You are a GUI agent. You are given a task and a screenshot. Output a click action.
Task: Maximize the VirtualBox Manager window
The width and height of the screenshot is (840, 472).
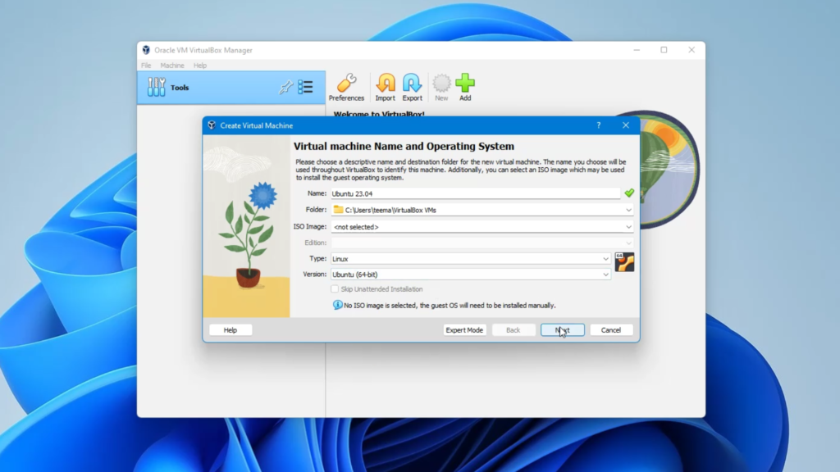(x=664, y=50)
